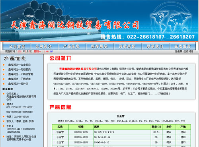Open the 鑫海润达--无缝管类 sidebar link
This screenshot has width=199, height=147.
click(x=20, y=70)
